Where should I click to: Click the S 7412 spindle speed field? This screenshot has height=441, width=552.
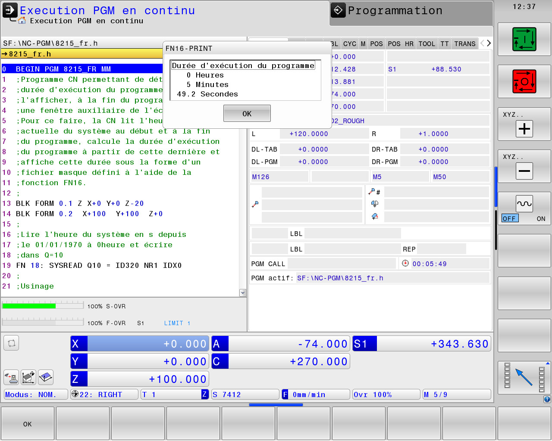pos(245,394)
